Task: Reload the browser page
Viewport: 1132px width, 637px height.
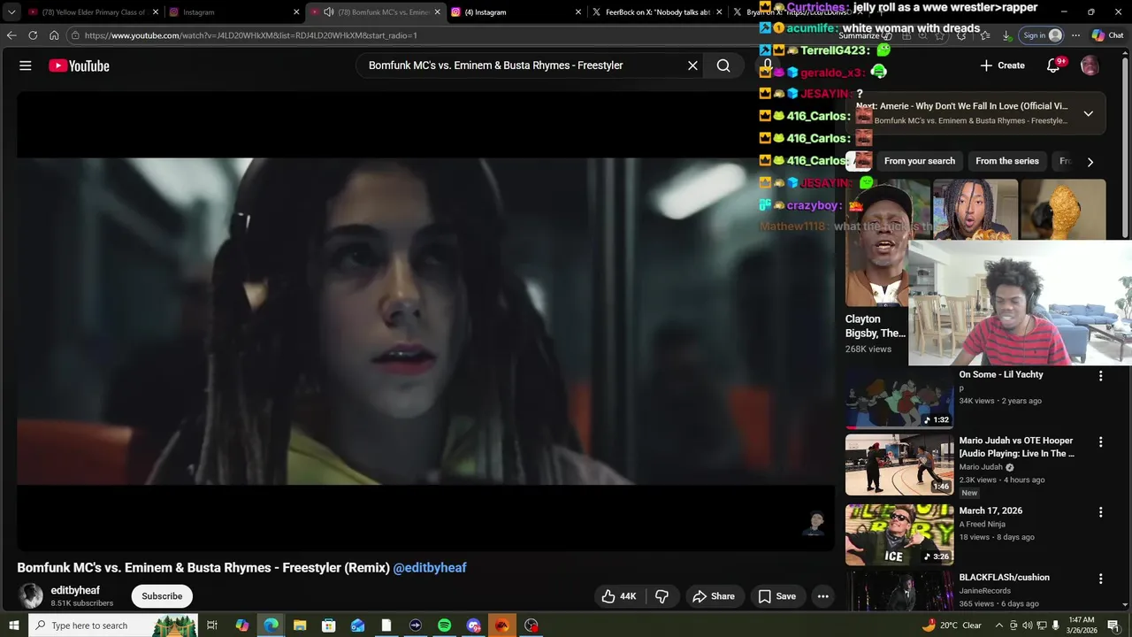Action: click(33, 35)
